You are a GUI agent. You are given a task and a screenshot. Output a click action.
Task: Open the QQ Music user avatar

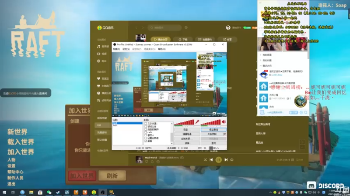coord(228,27)
